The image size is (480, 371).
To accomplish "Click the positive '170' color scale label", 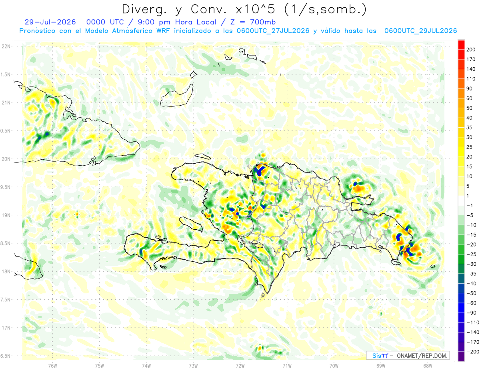I will pyautogui.click(x=471, y=59).
